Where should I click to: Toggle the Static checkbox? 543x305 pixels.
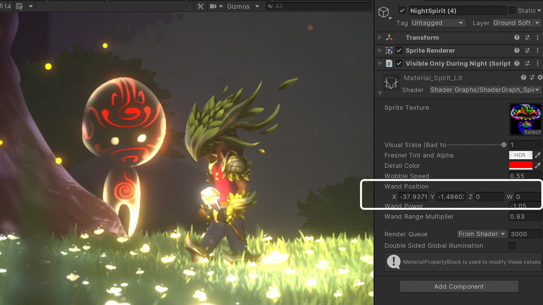(512, 10)
